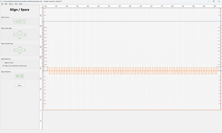Screen dimensions: 222x133
Task: Select the orange box-joint path on canvas
Action: (133, 71)
